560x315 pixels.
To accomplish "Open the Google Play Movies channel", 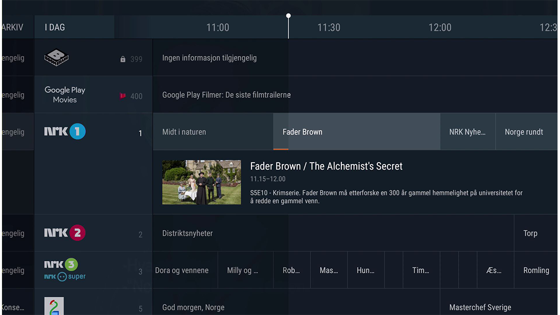I will (x=64, y=94).
